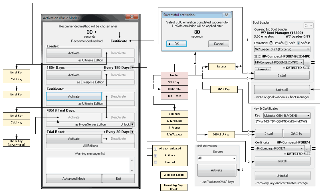Open the KMS Server dropdown
The image size is (323, 194).
coord(217,158)
